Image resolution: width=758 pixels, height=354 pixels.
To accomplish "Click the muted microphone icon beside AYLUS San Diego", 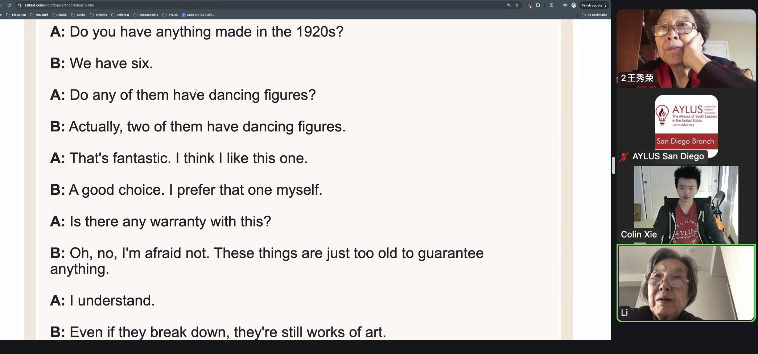I will (x=624, y=157).
